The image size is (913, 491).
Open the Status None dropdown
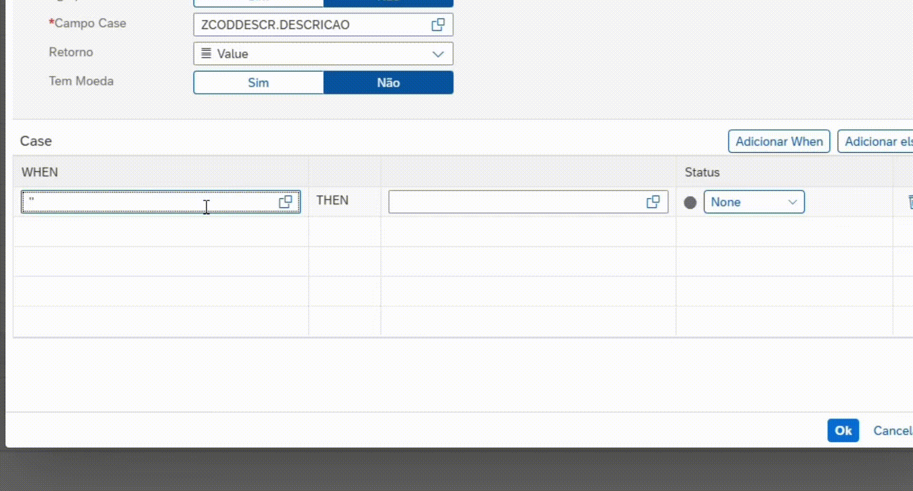754,202
